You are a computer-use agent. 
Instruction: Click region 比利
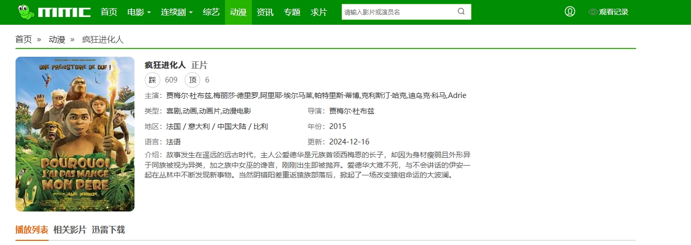(x=261, y=126)
